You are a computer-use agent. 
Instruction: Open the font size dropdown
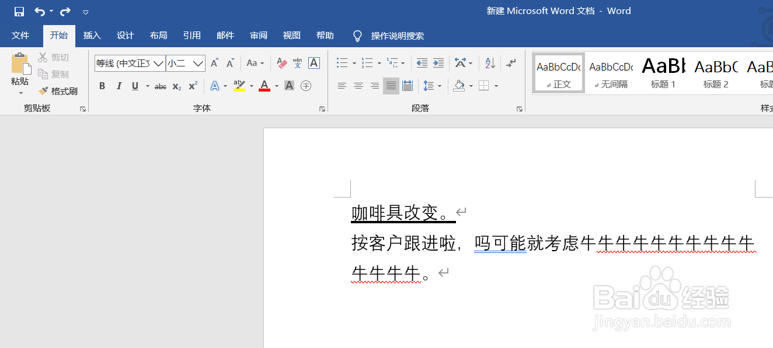pos(197,63)
